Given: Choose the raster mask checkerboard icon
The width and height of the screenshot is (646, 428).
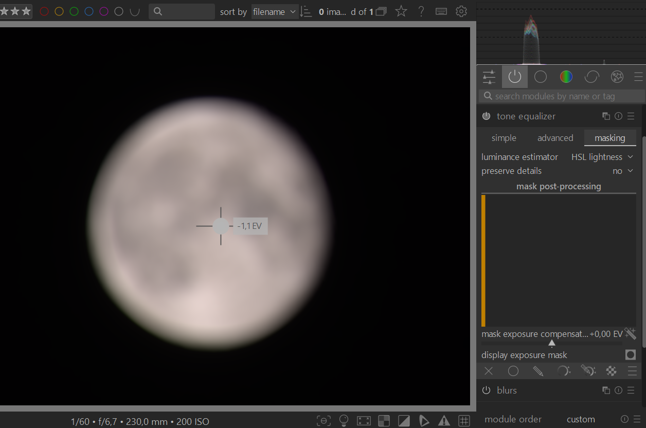Looking at the screenshot, I should click(x=611, y=371).
